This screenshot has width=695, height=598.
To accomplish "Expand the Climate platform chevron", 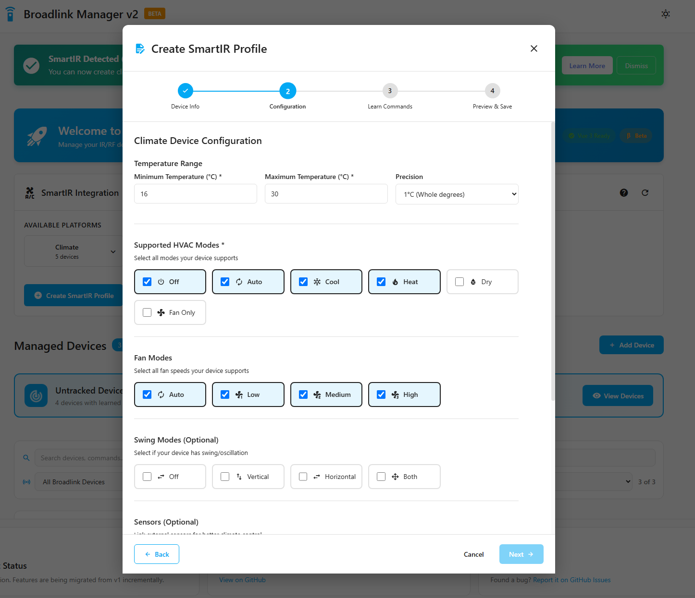I will [x=113, y=251].
